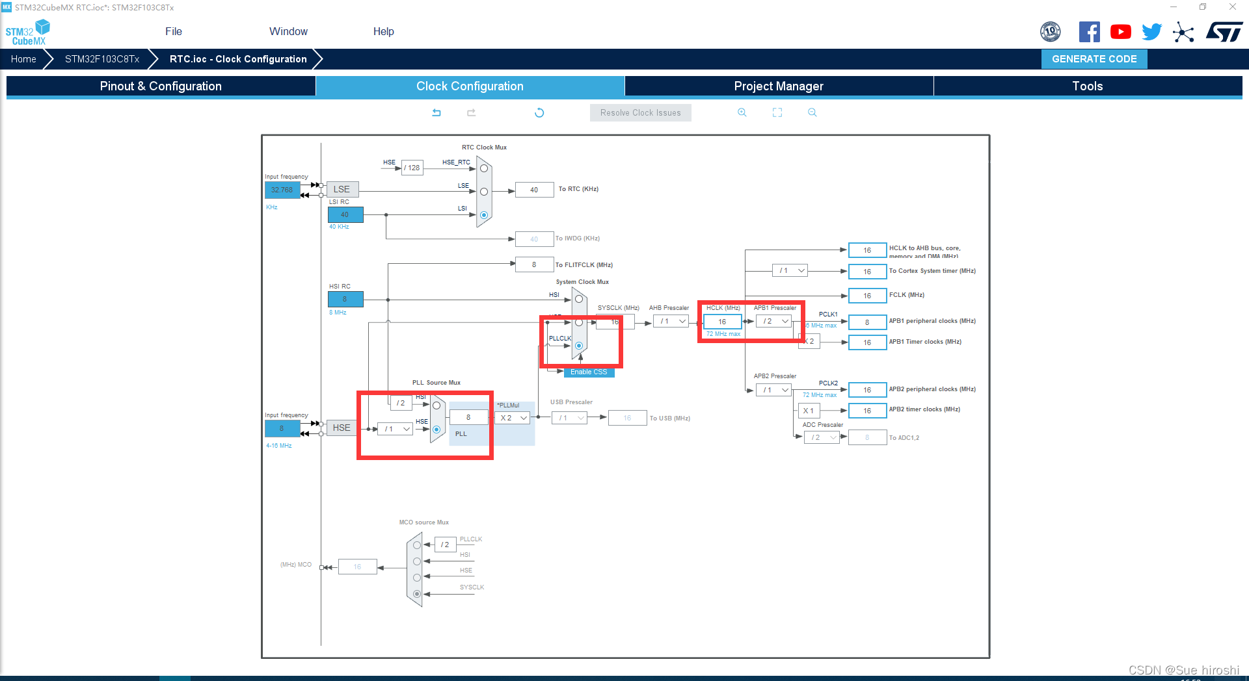Viewport: 1249px width, 681px height.
Task: Switch to Tools tab
Action: [x=1088, y=86]
